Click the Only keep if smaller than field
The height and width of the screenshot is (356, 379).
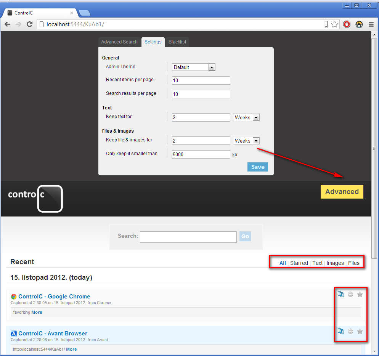(201, 154)
